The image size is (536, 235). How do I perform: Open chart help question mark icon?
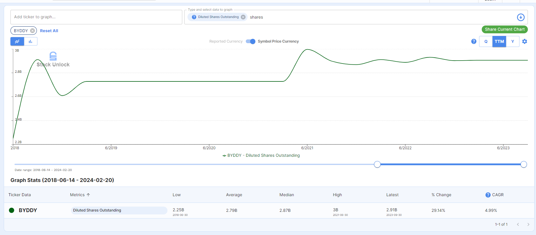pyautogui.click(x=474, y=41)
